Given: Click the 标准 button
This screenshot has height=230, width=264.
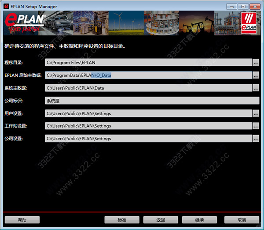Looking at the screenshot, I should pyautogui.click(x=122, y=220).
